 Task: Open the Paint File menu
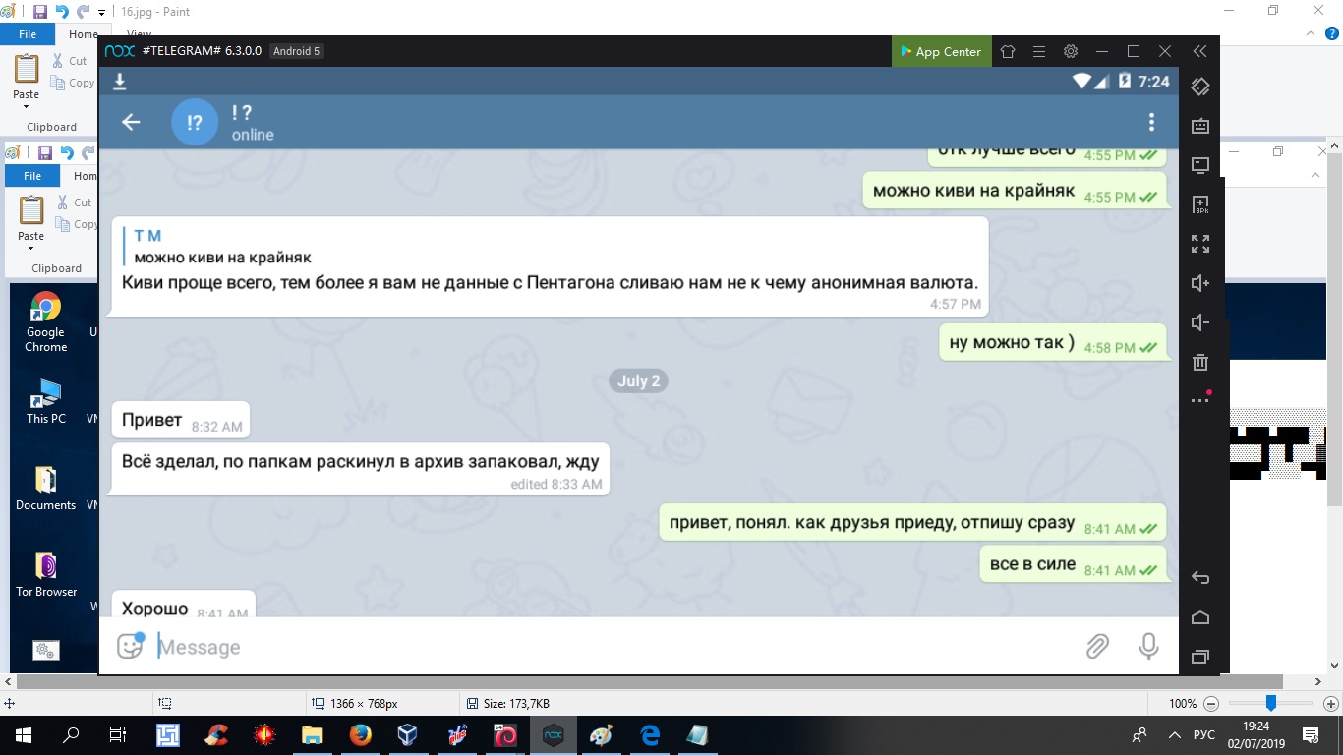pyautogui.click(x=28, y=34)
